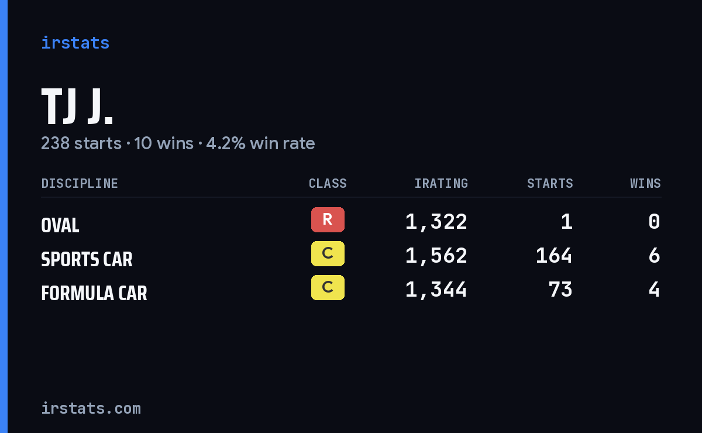Screen dimensions: 702x433
Task: Click the red R class badge for Oval
Action: [x=328, y=220]
